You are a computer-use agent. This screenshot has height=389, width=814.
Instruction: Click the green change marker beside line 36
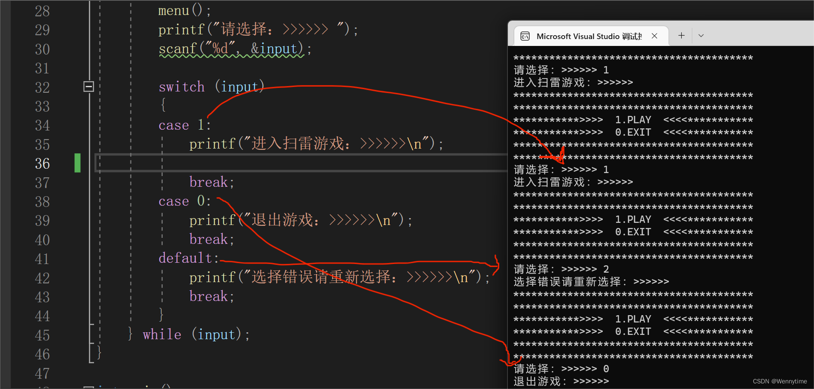(77, 163)
